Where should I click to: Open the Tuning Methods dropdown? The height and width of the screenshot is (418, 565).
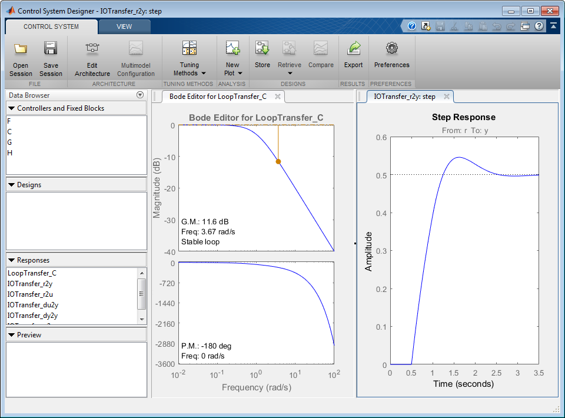(190, 69)
